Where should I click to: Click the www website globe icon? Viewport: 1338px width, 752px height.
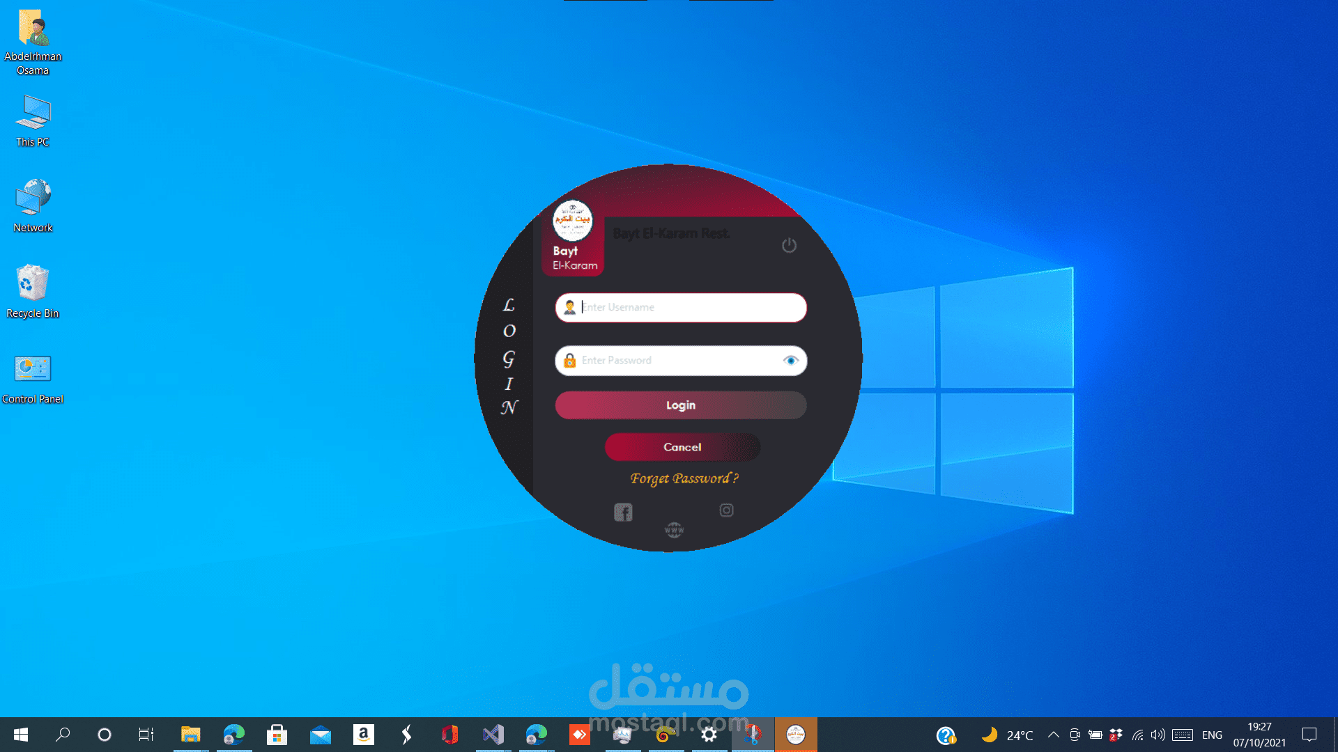point(674,530)
